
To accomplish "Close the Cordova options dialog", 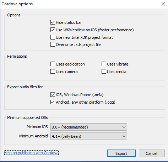I will coord(163,4).
